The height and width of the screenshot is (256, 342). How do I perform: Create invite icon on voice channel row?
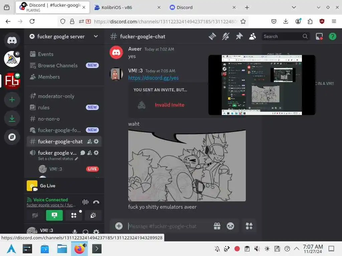click(x=90, y=153)
